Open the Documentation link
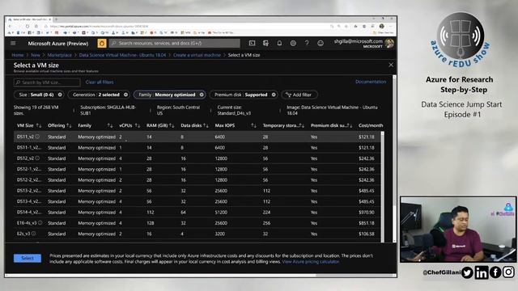 [371, 82]
